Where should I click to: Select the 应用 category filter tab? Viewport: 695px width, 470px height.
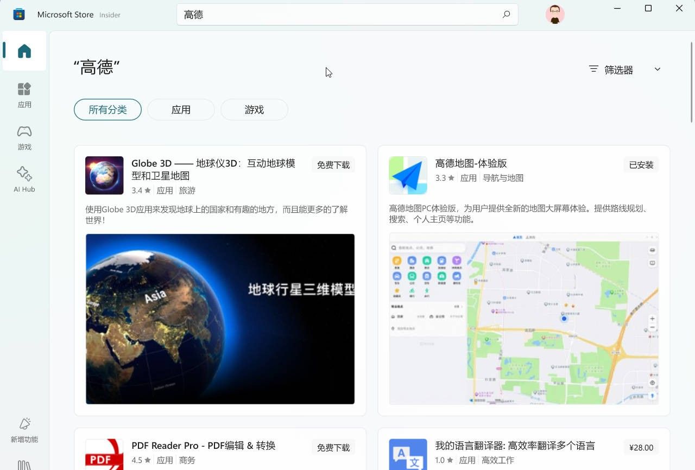tap(181, 110)
